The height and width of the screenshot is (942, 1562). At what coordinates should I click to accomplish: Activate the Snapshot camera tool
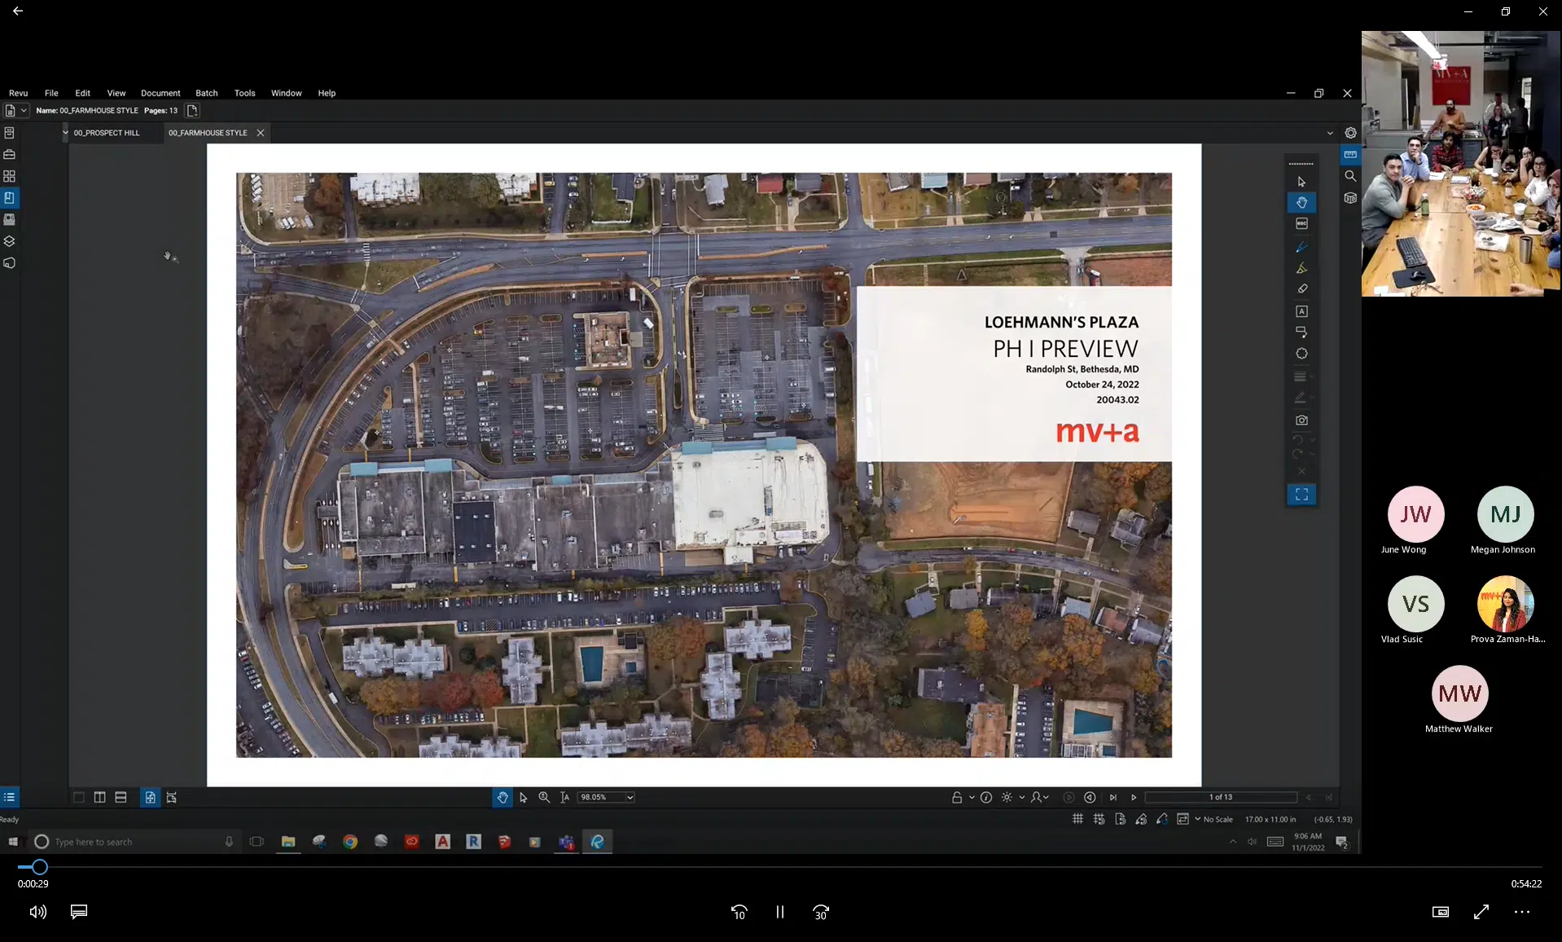[1301, 420]
